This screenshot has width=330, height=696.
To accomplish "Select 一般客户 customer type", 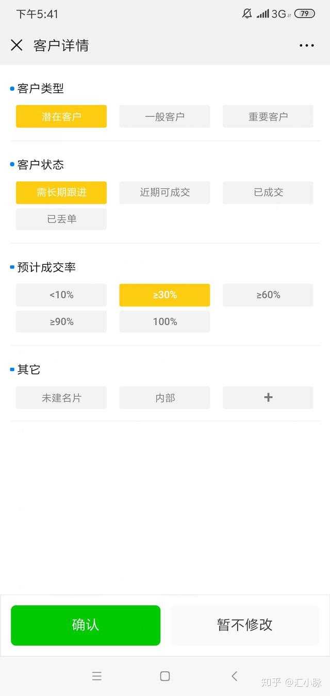I will pos(164,116).
